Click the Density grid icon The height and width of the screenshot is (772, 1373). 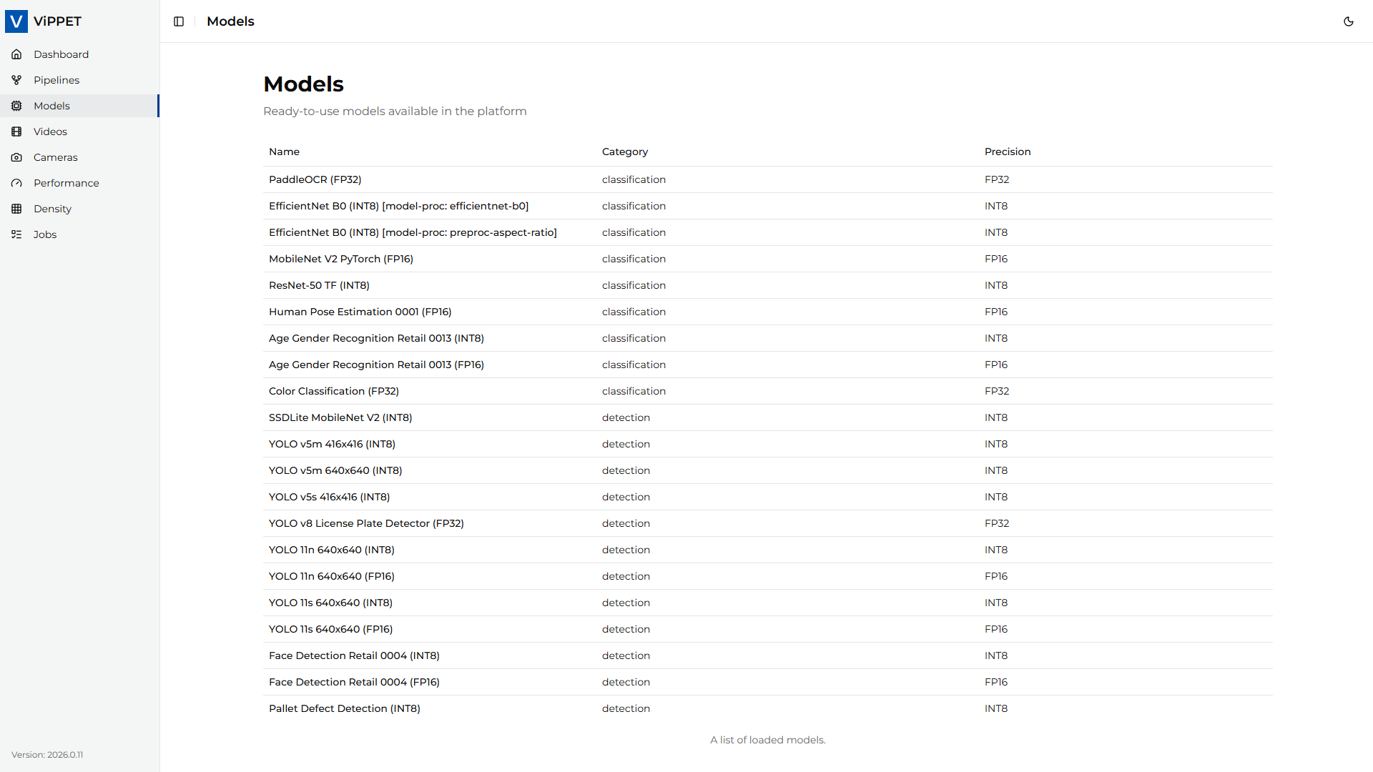coord(16,209)
